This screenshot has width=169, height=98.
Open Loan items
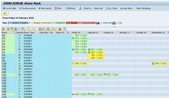tap(126, 8)
